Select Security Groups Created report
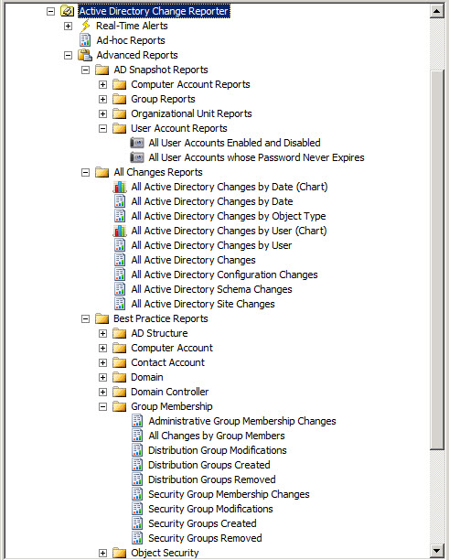The height and width of the screenshot is (560, 449). (202, 523)
